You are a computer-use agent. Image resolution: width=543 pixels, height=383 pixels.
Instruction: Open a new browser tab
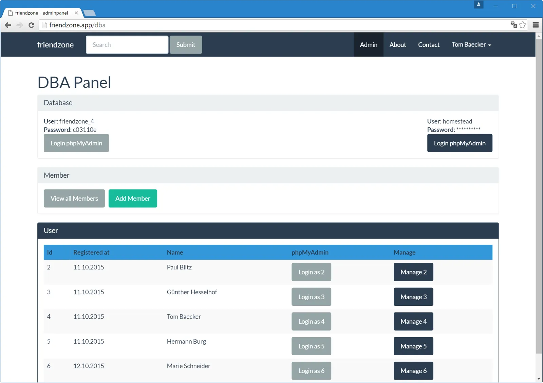coord(90,13)
